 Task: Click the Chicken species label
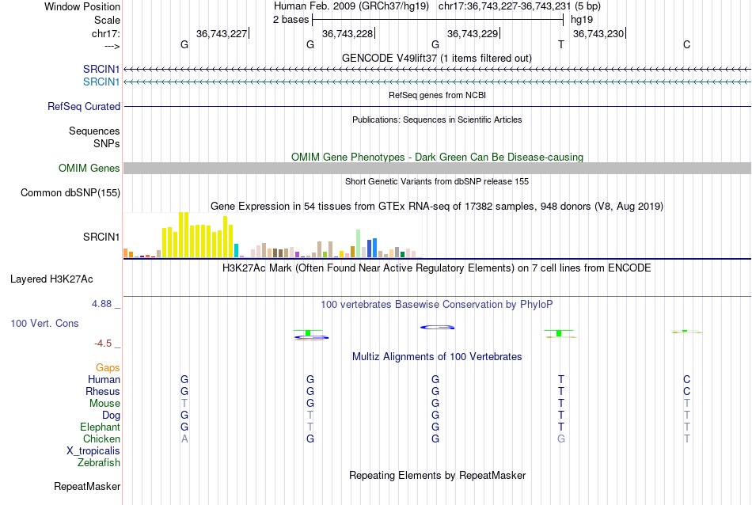pos(101,439)
